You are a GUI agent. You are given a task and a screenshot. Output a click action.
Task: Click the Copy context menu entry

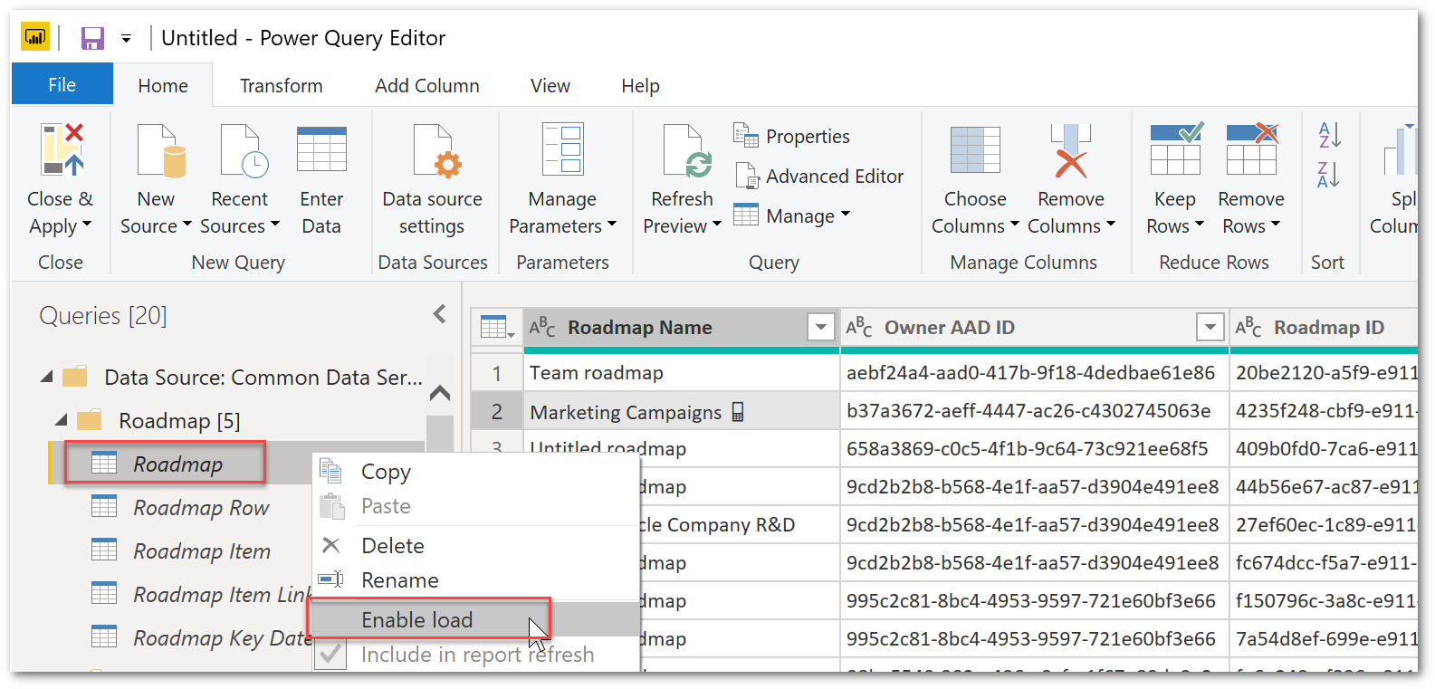click(476, 472)
